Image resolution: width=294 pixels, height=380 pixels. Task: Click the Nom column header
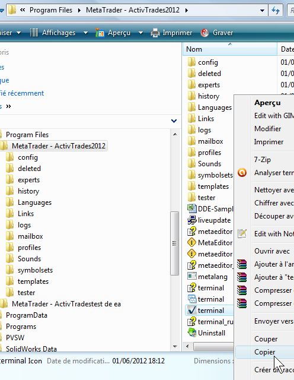pos(230,49)
